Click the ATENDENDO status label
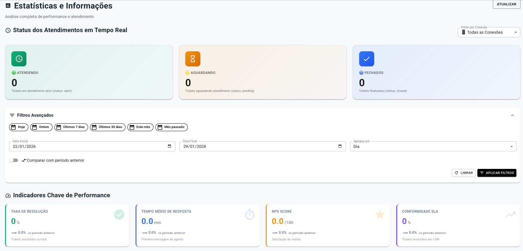Screen dimensions: 523x251 (28, 73)
